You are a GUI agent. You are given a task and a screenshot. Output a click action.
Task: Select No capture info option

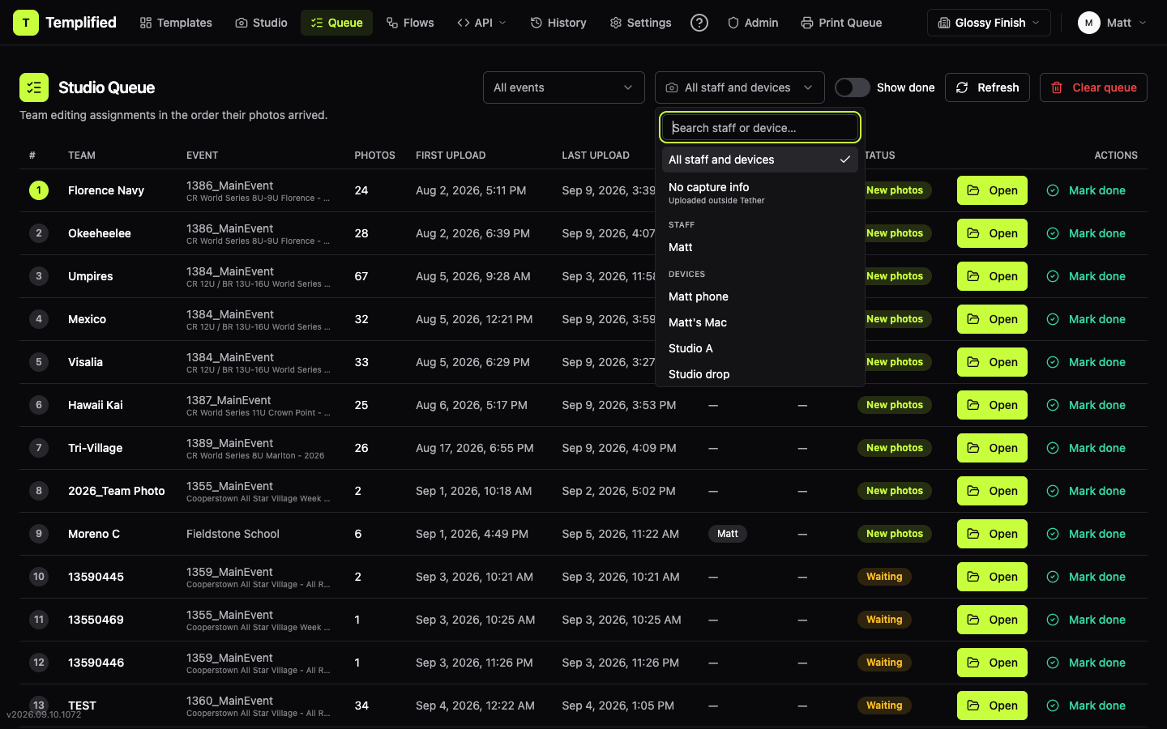(760, 193)
